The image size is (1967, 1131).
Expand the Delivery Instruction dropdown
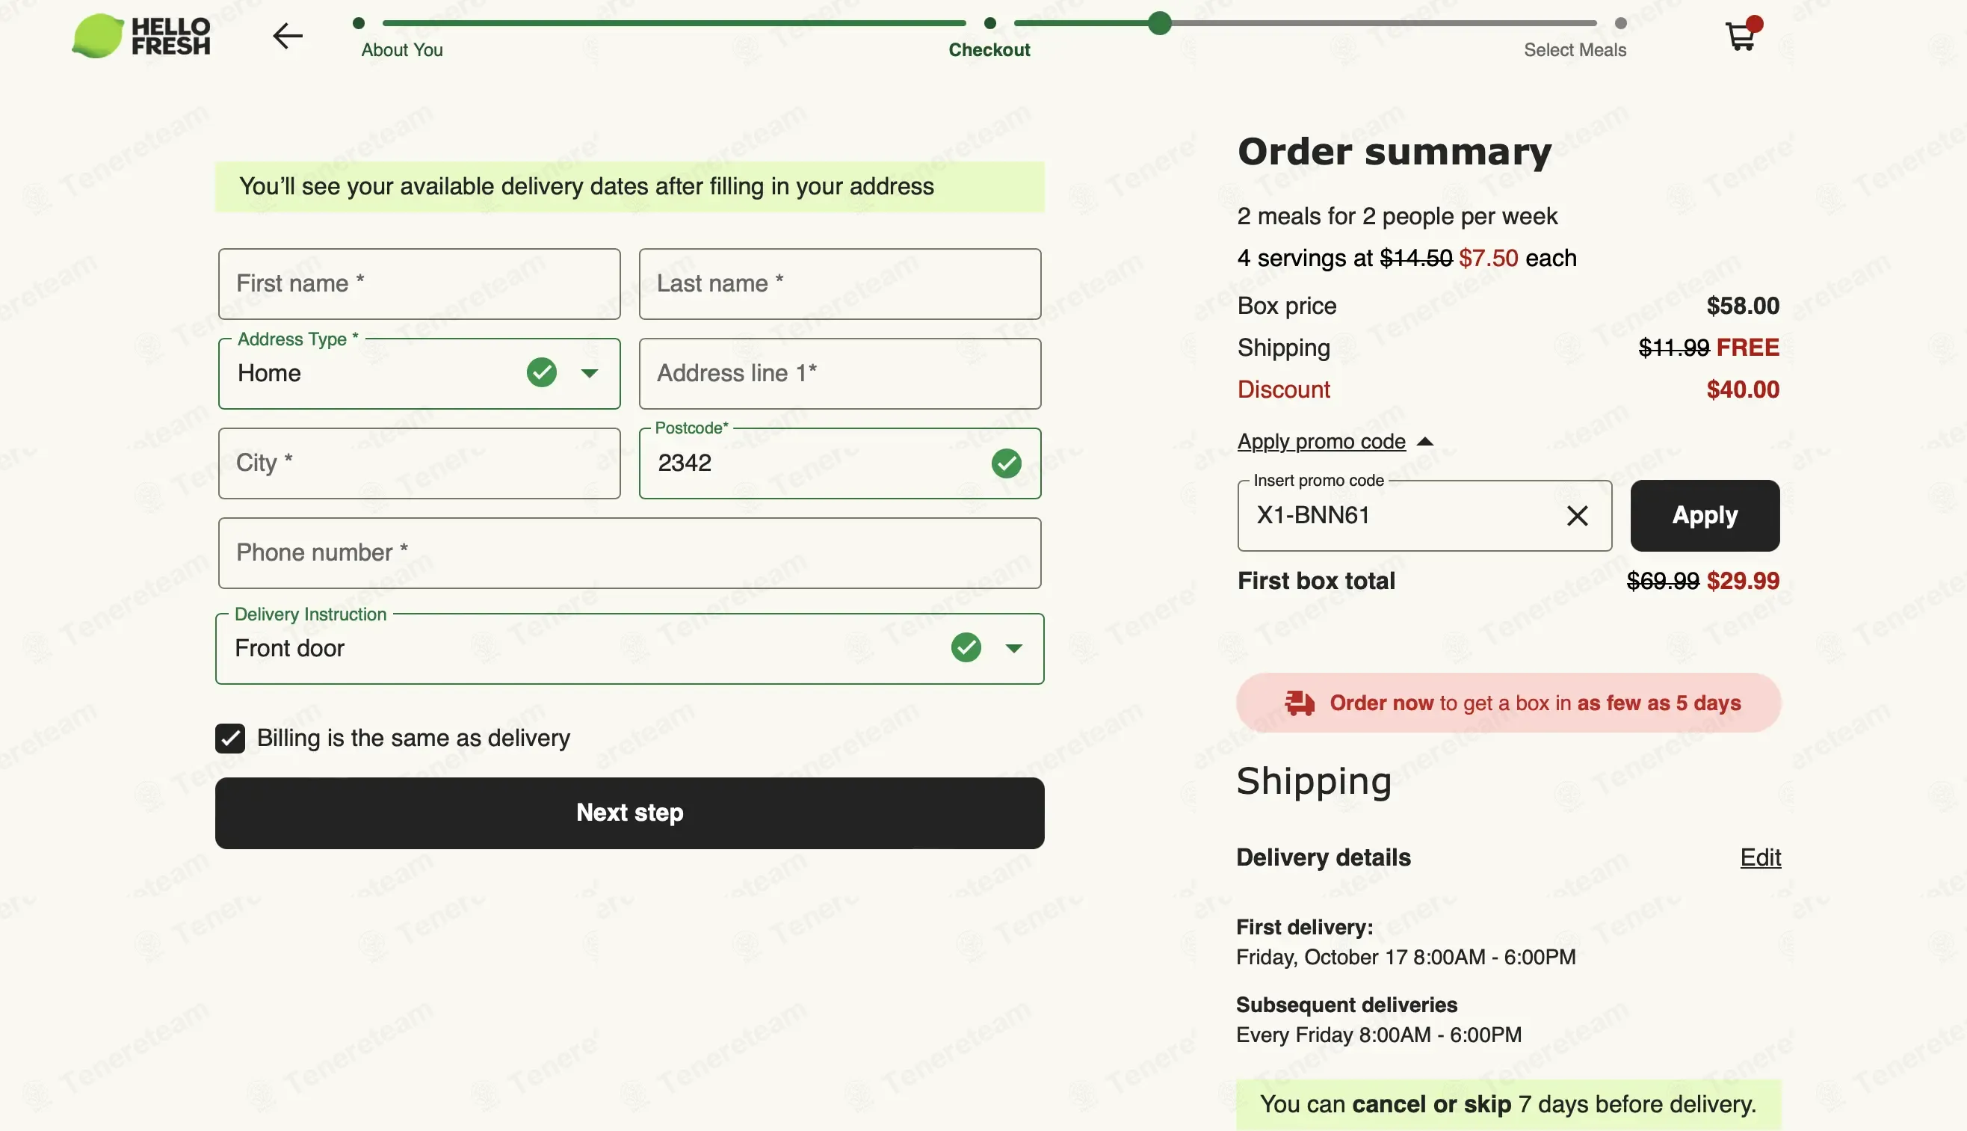[1013, 649]
